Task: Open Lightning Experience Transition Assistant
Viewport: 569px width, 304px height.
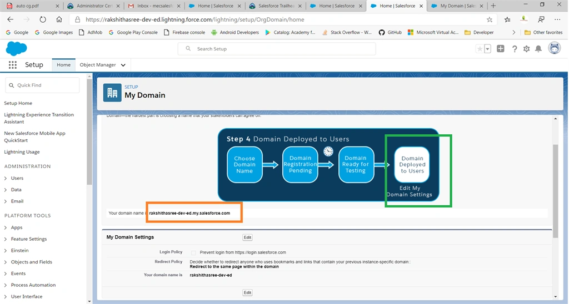Action: pyautogui.click(x=39, y=118)
